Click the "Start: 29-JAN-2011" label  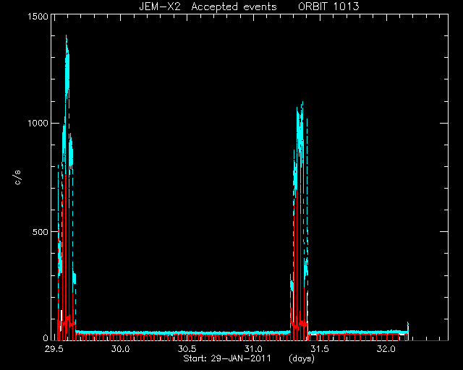click(x=227, y=358)
